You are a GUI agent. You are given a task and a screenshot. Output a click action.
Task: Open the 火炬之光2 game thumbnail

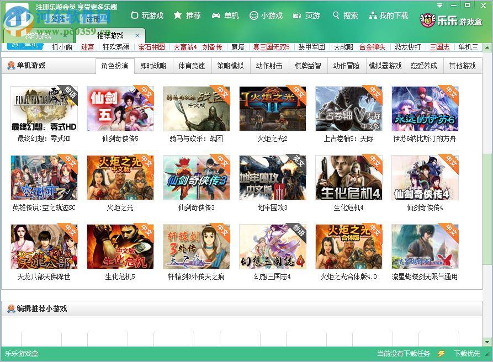click(273, 108)
